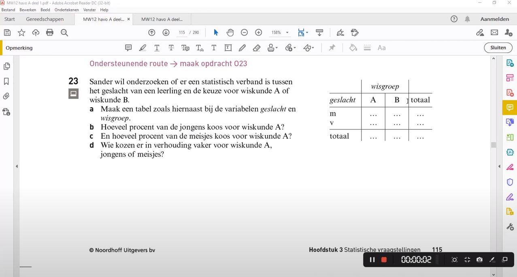This screenshot has height=277, width=517.
Task: Choose the replace text tool
Action: (x=185, y=48)
